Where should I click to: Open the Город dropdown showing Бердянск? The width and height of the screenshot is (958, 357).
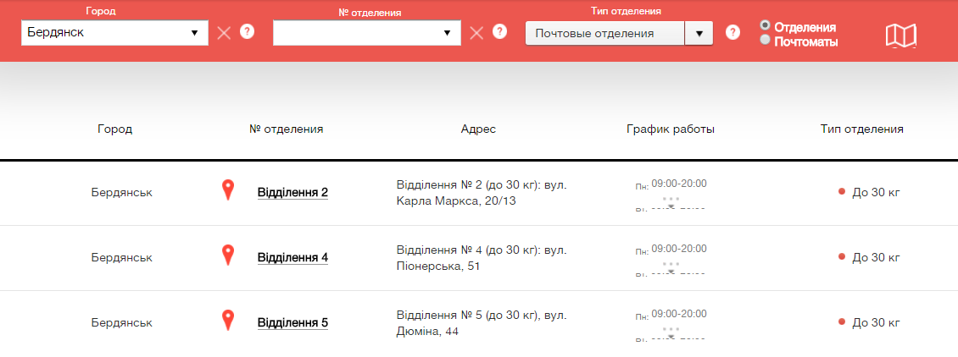(114, 33)
